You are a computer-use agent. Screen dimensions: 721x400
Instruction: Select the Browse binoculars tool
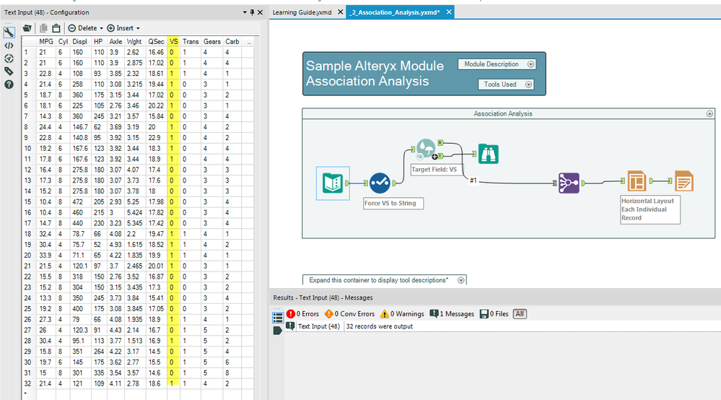(x=489, y=154)
